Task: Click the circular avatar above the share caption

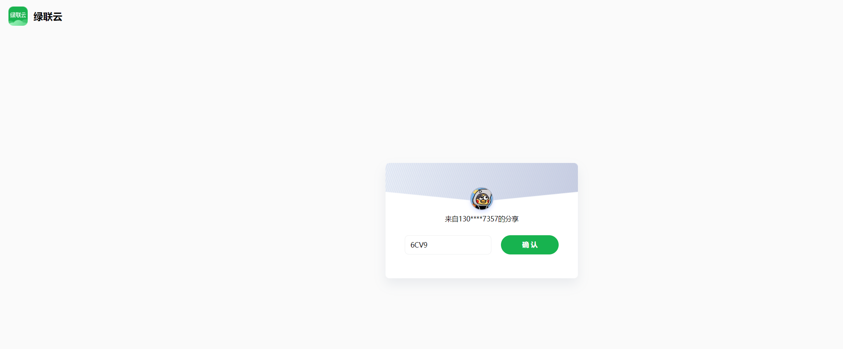Action: [x=481, y=199]
